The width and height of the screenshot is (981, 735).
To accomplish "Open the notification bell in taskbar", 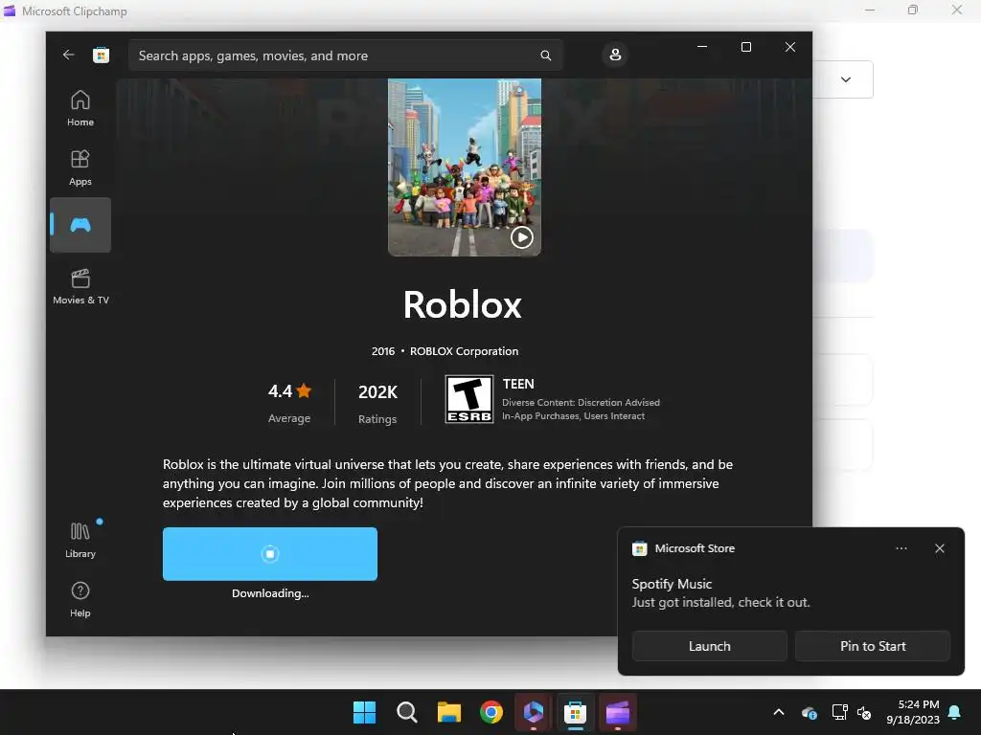I will coord(955,712).
